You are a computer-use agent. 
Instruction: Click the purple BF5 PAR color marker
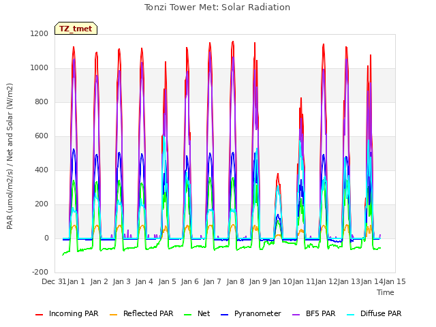tap(296, 315)
